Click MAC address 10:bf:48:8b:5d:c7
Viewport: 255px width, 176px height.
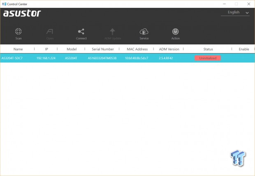click(137, 58)
